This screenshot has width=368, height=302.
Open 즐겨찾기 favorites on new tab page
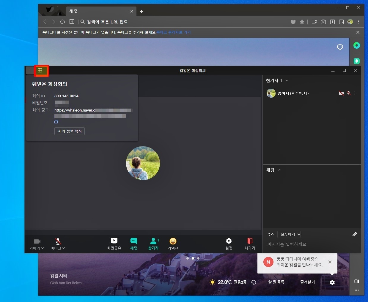(x=307, y=282)
